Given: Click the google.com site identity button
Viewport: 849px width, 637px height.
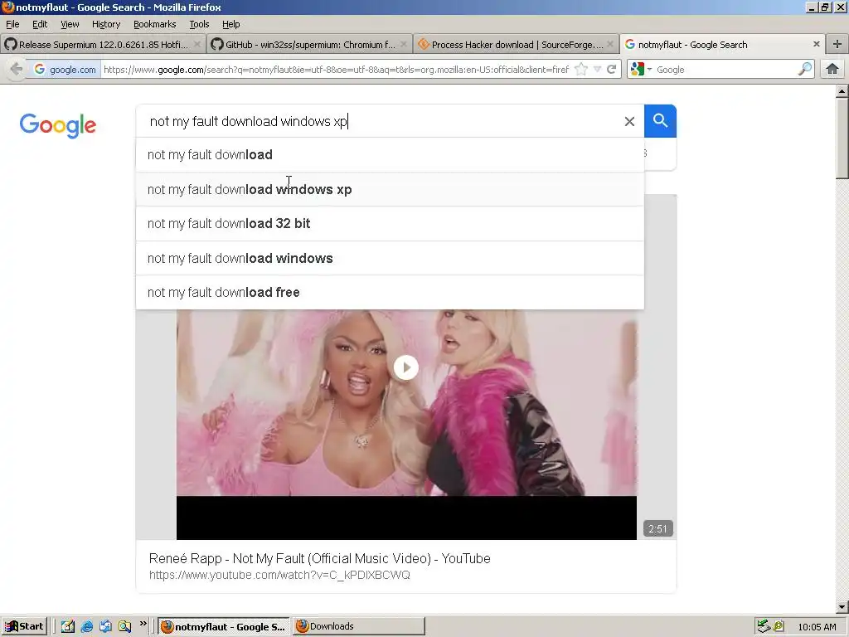Looking at the screenshot, I should (x=65, y=70).
